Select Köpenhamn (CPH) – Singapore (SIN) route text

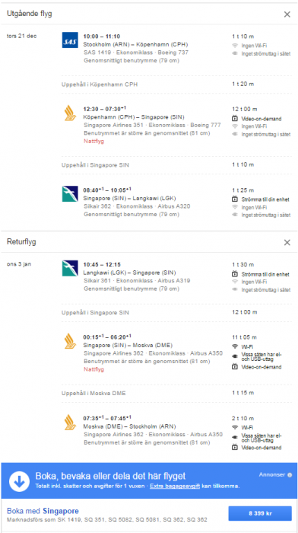click(134, 117)
